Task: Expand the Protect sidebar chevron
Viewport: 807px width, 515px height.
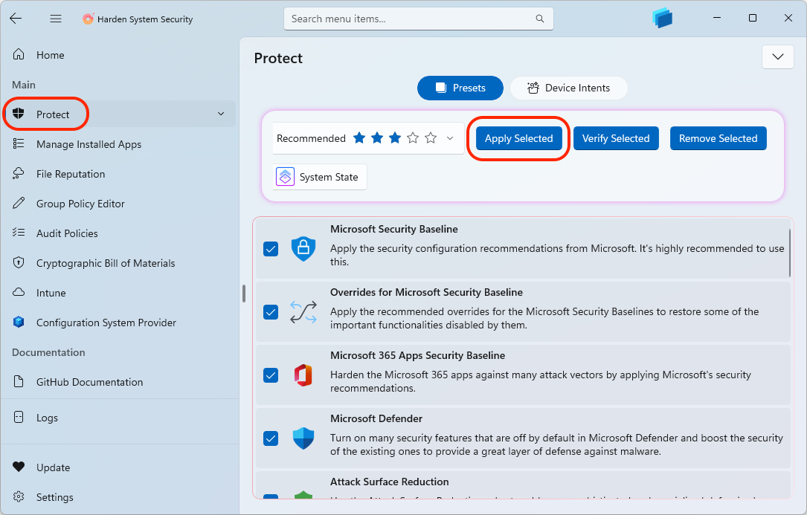Action: (x=221, y=114)
